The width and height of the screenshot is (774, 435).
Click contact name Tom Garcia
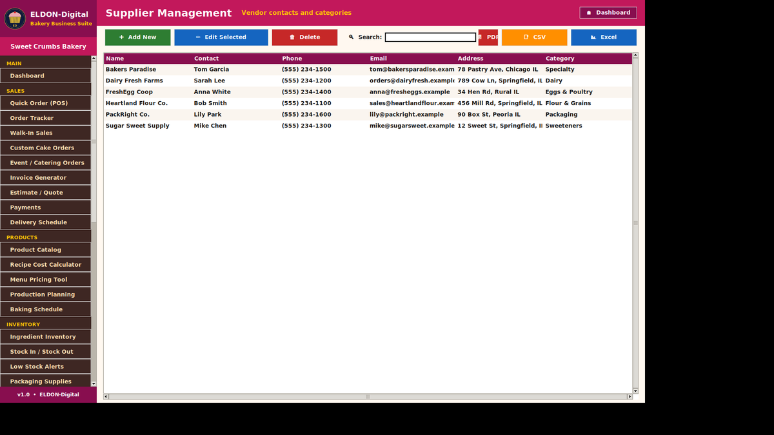pos(212,70)
